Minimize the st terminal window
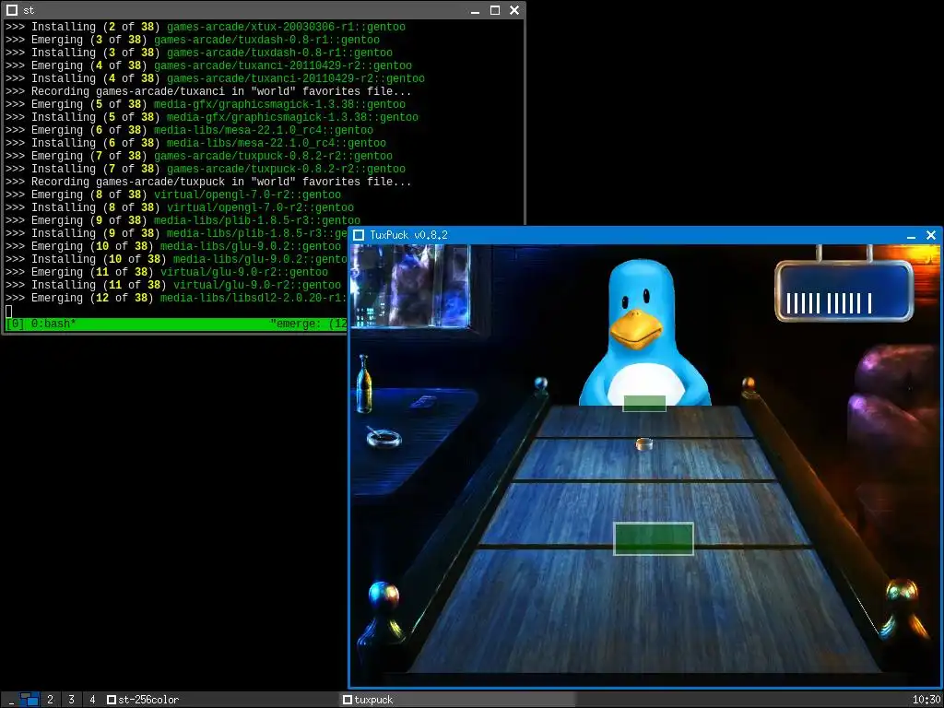944x708 pixels. click(475, 10)
